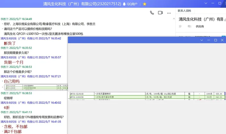Click the sender header timestamped 16:40:02

(x=31, y=103)
